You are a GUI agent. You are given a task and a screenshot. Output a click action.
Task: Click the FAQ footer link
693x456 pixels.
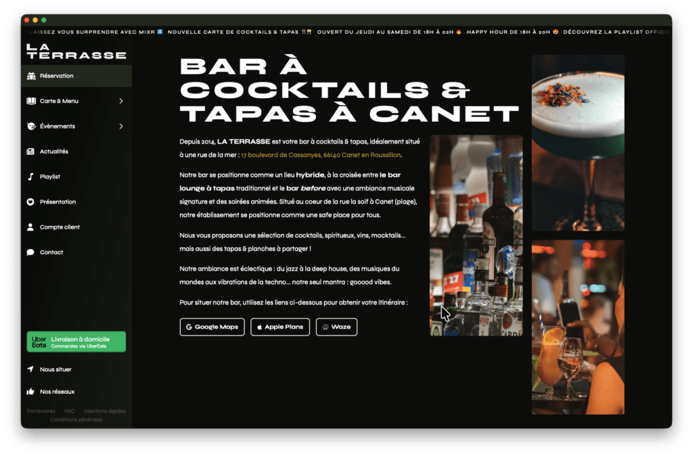pyautogui.click(x=69, y=411)
